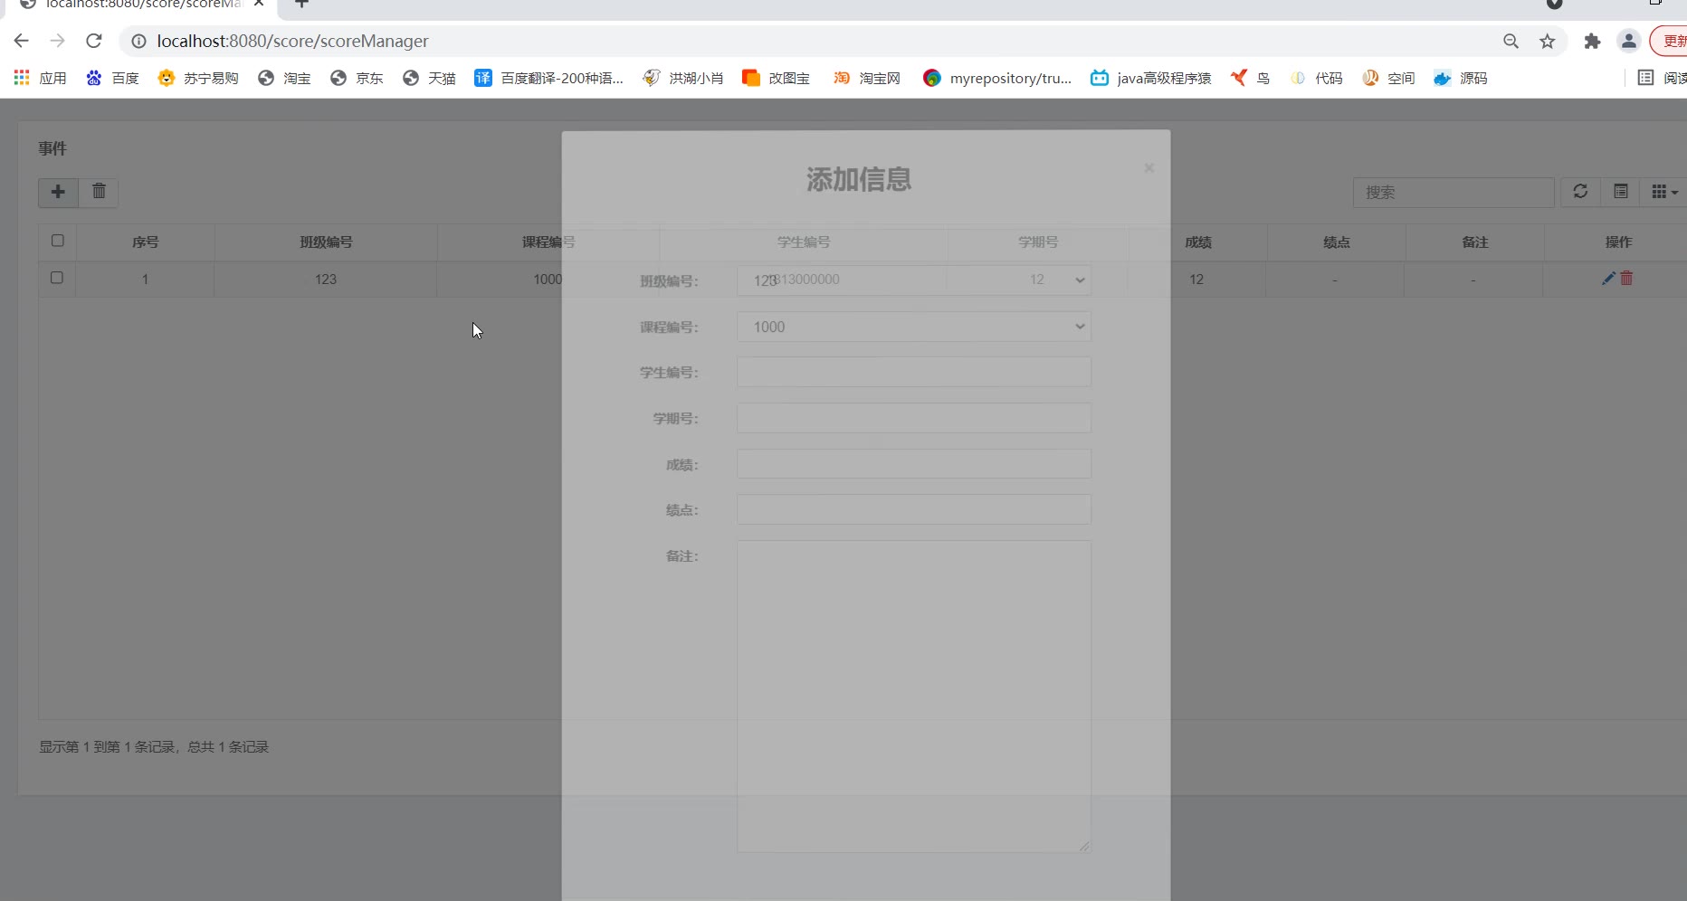Click the record count text 显示第 1 到第 1 条记录
This screenshot has height=901, width=1687.
pyautogui.click(x=154, y=747)
